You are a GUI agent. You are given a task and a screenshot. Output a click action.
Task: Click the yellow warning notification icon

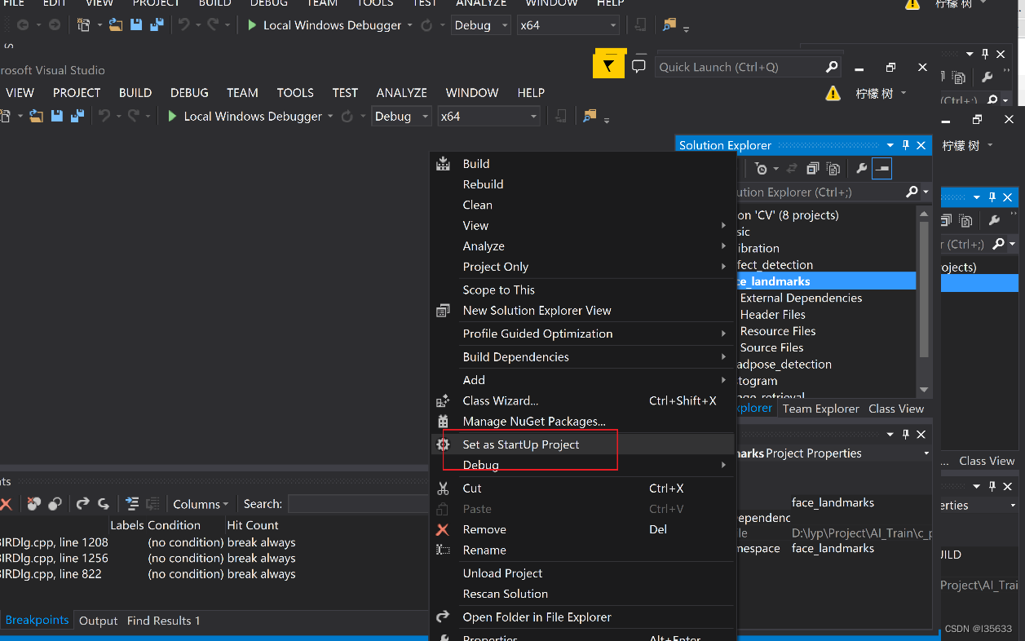833,93
